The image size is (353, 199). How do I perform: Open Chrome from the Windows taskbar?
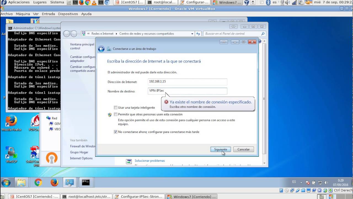point(38,182)
